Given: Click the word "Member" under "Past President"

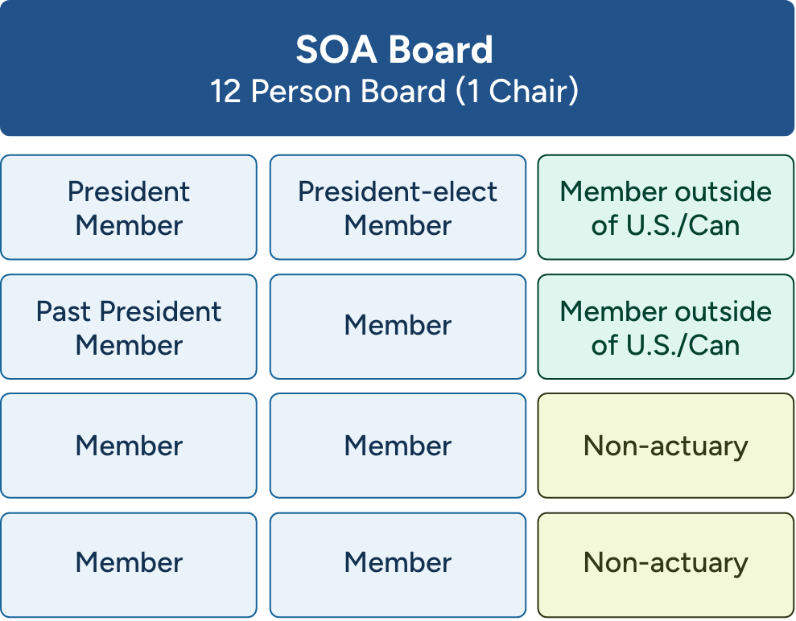Looking at the screenshot, I should point(129,345).
